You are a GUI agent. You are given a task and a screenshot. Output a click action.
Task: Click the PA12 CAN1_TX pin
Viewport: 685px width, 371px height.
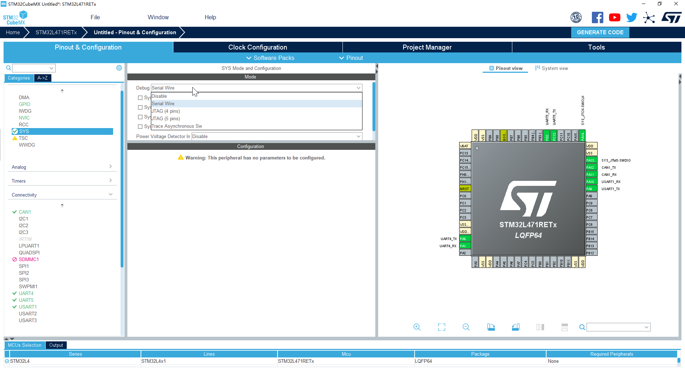(x=591, y=167)
